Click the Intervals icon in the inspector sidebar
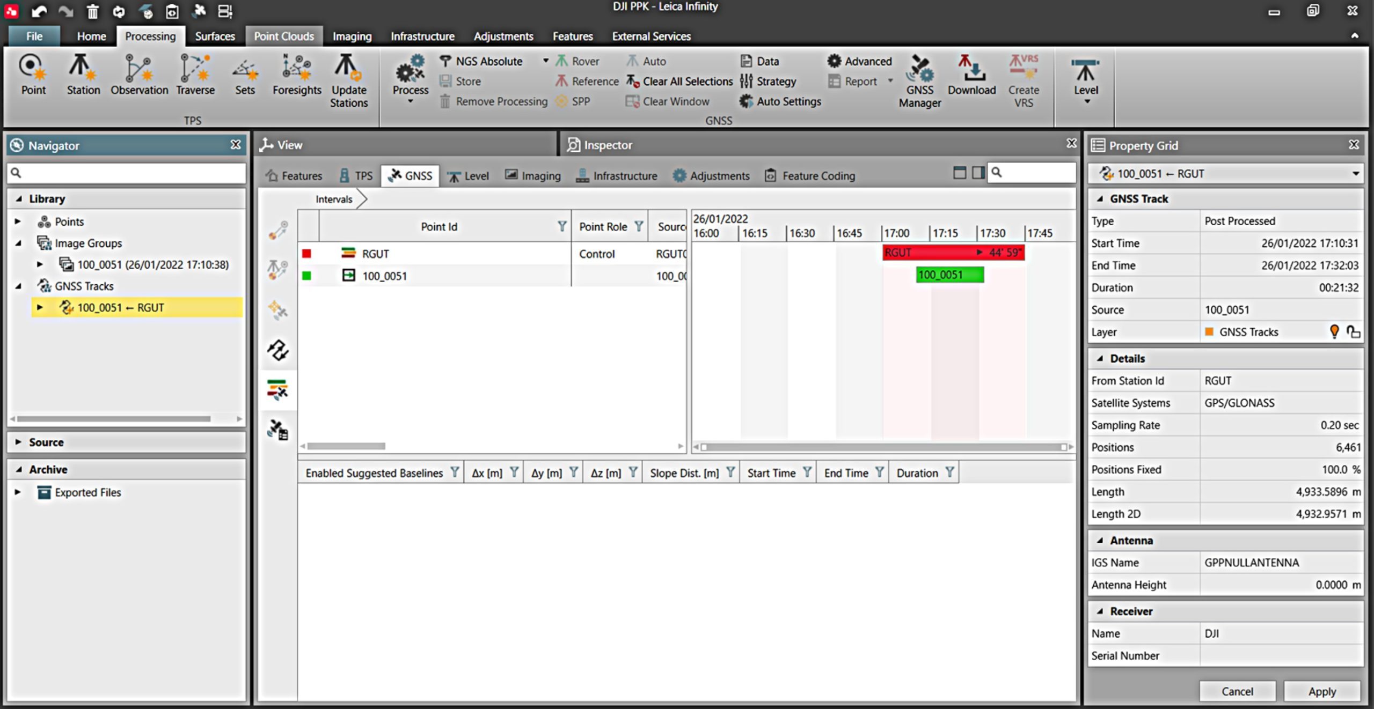Screen dimensions: 1374x709 pos(277,389)
